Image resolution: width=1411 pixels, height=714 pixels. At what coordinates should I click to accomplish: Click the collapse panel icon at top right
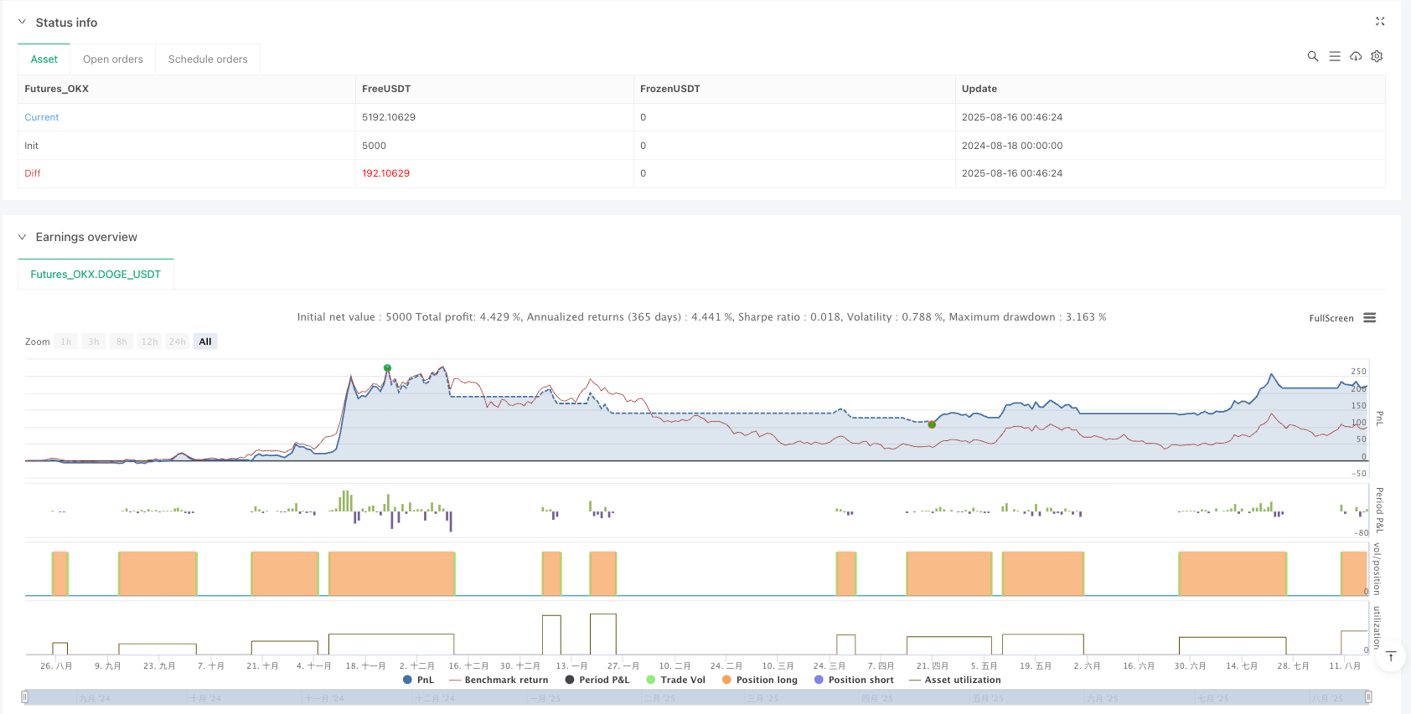click(x=1380, y=22)
